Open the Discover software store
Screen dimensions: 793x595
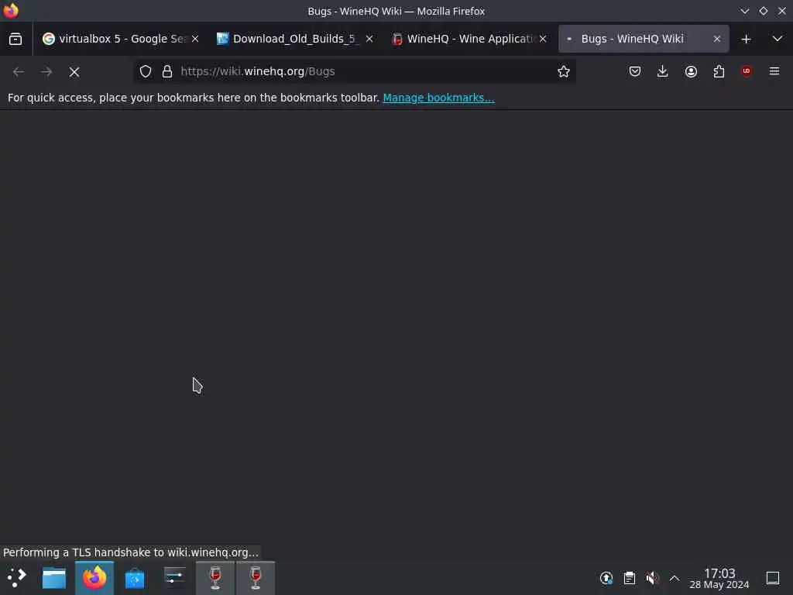tap(135, 578)
